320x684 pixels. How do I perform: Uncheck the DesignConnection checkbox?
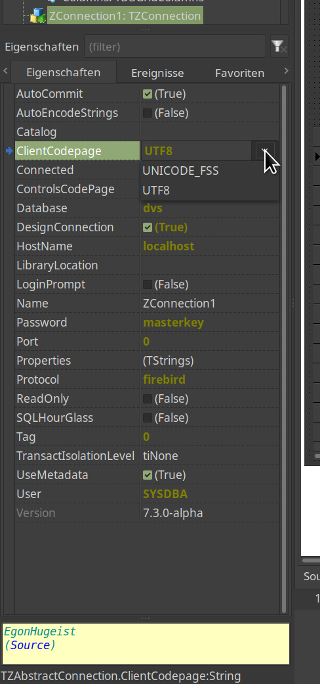[x=148, y=227]
